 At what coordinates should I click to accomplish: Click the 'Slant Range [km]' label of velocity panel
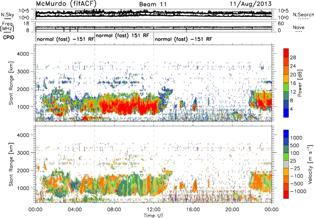[x=11, y=164]
